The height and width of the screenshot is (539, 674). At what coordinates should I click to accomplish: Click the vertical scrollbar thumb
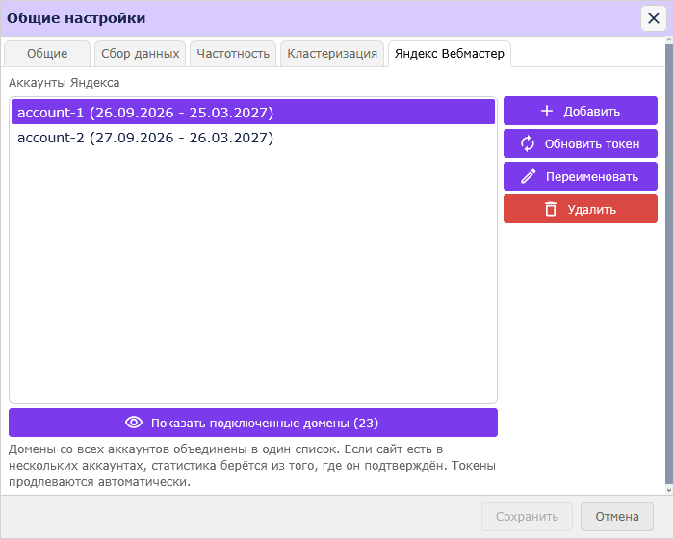click(669, 263)
